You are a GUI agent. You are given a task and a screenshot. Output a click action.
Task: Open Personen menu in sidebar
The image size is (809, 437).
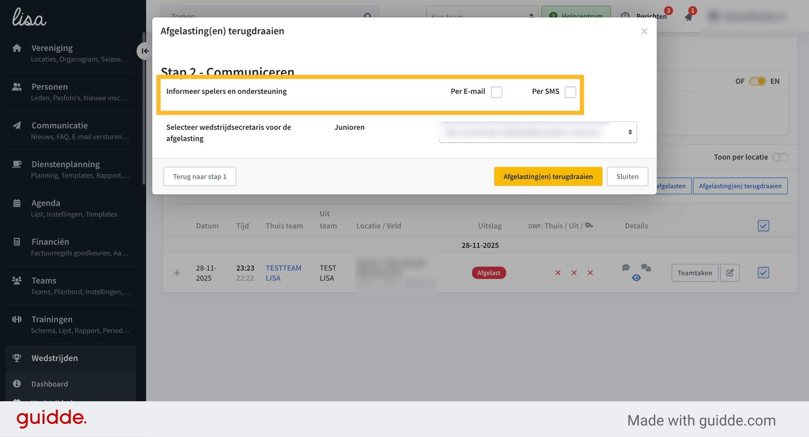(x=71, y=92)
